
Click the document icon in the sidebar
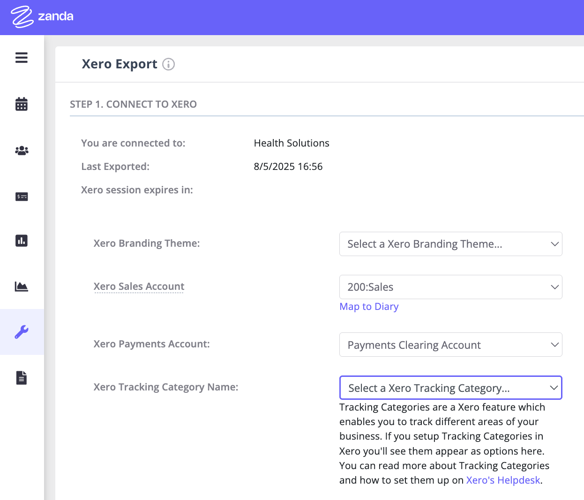tap(22, 377)
